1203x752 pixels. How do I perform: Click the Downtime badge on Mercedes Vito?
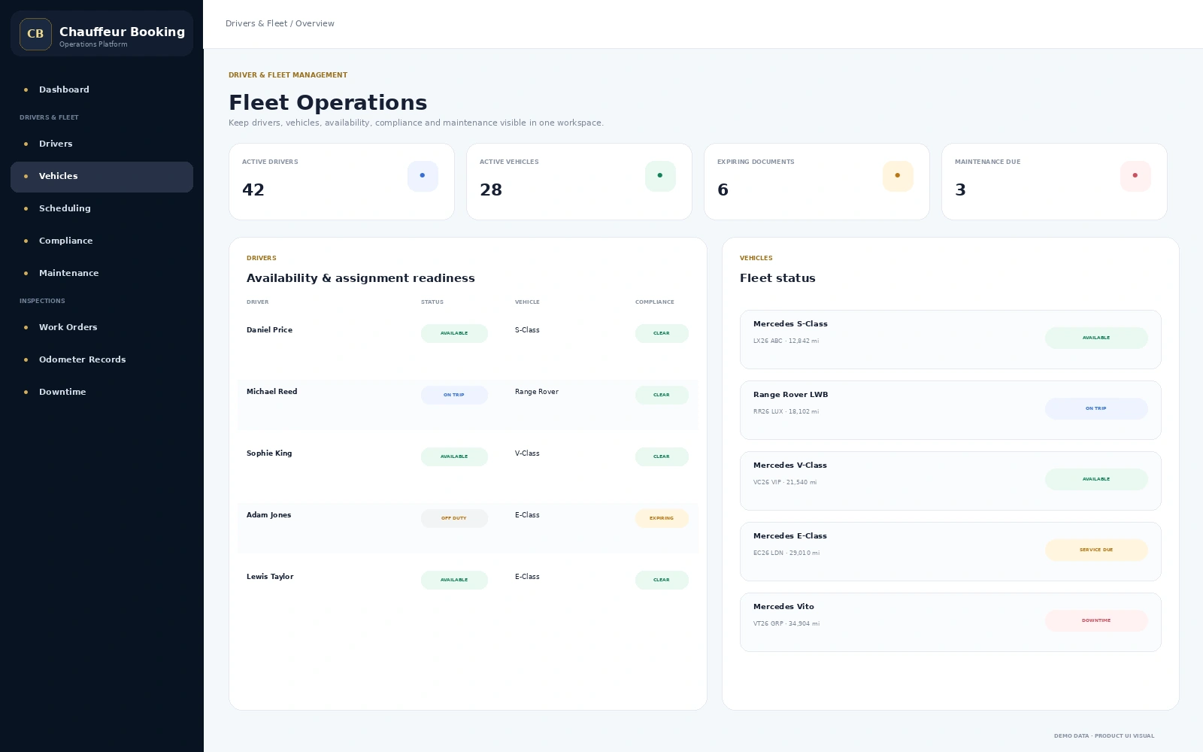(1096, 620)
